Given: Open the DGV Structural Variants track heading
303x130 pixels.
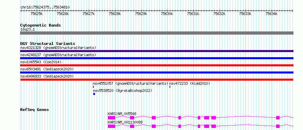Looking at the screenshot, I should [x=48, y=44].
